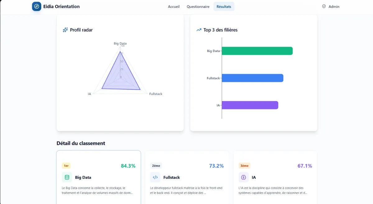Click the IA brain icon

coord(244,177)
